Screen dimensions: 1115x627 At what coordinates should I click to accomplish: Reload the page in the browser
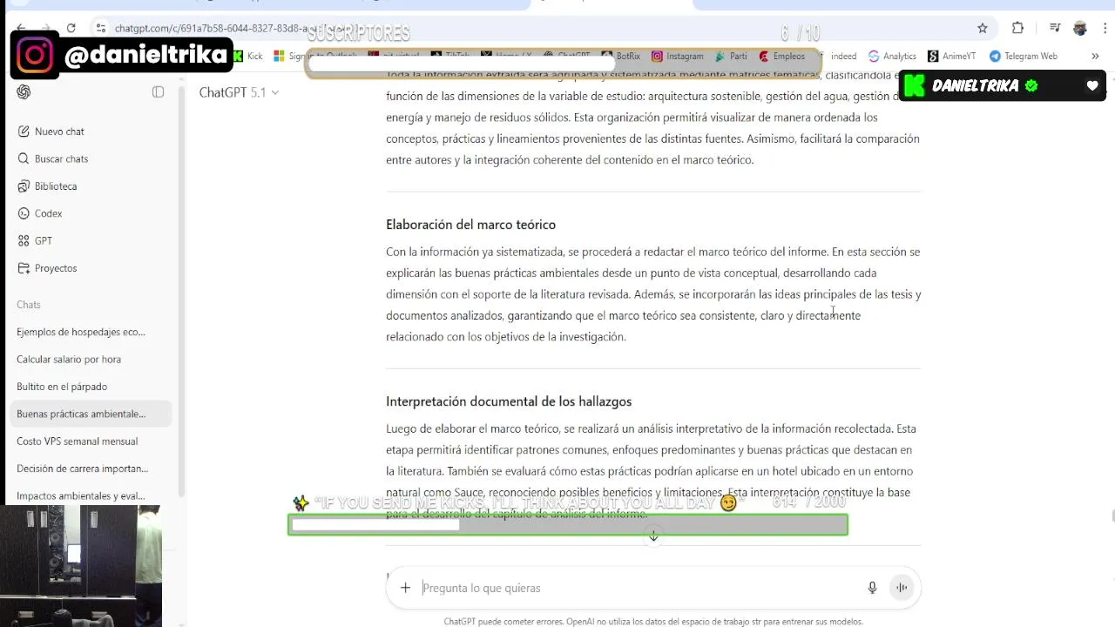(x=71, y=28)
